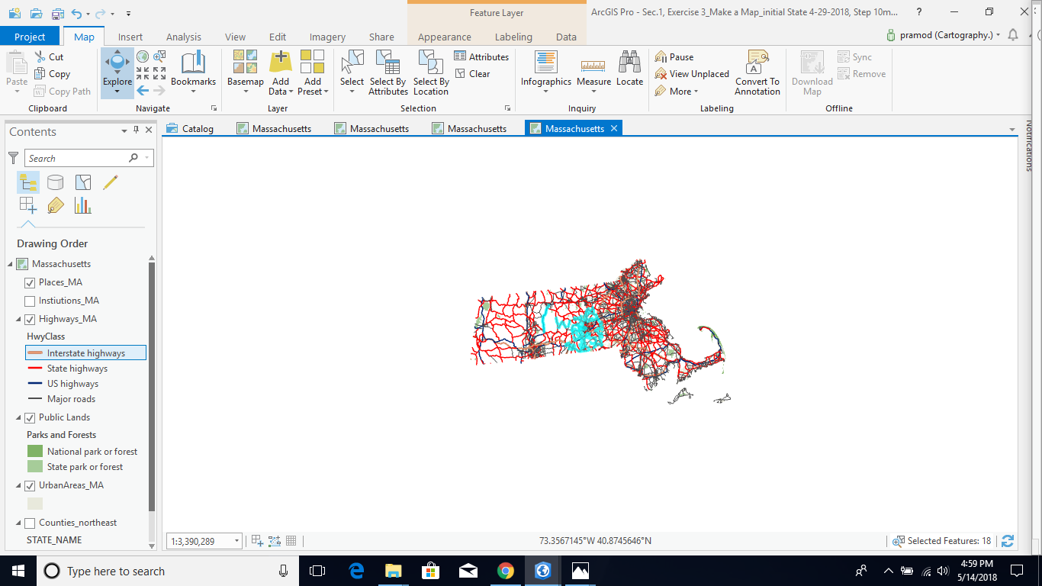Switch to List By Selection view

coord(83,182)
